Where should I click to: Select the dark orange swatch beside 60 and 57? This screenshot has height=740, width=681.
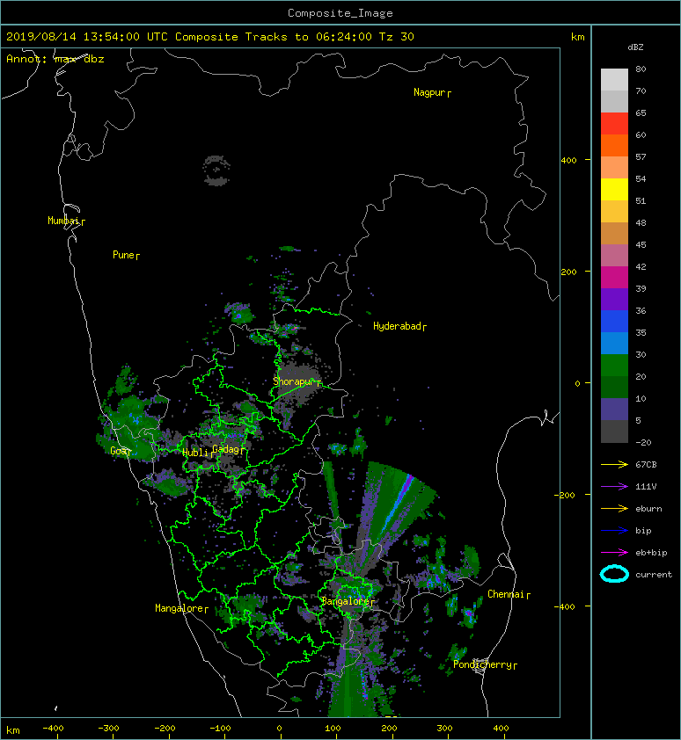(614, 145)
